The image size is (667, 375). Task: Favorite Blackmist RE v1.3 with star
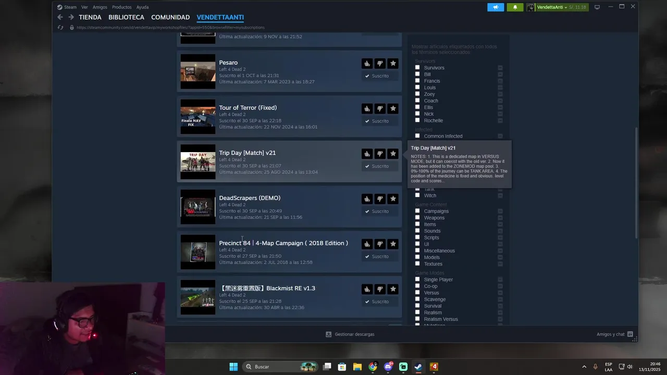pyautogui.click(x=393, y=289)
